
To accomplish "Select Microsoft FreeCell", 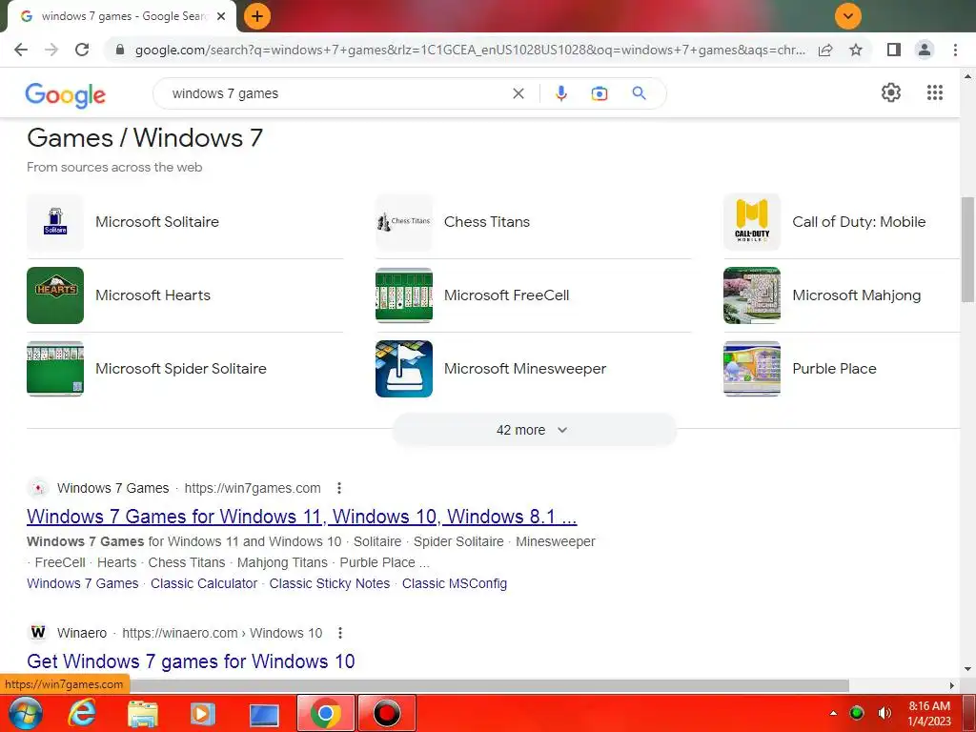I will pyautogui.click(x=534, y=295).
